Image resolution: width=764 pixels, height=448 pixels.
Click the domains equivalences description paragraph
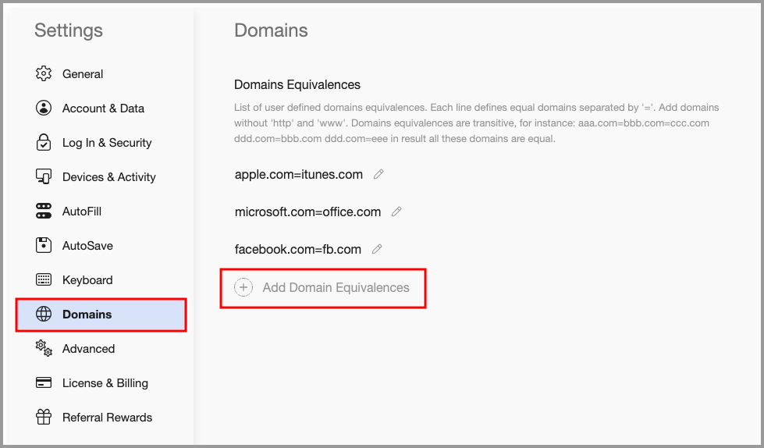pos(477,123)
